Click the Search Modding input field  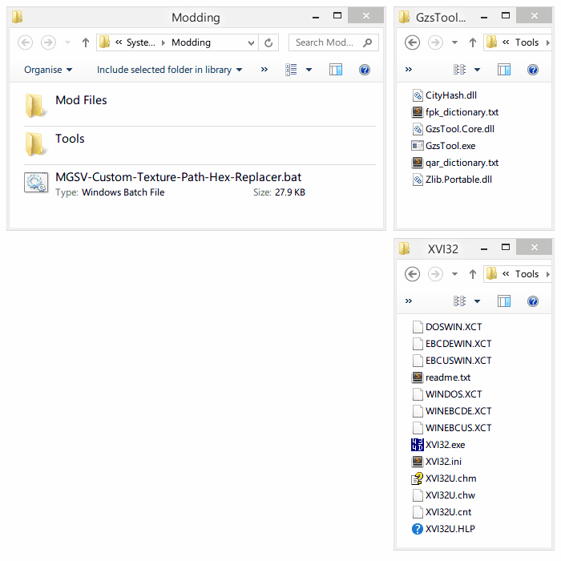[x=325, y=42]
